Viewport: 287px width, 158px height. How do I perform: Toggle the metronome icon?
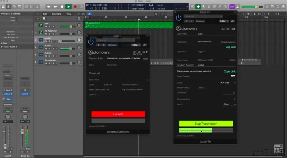237,7
